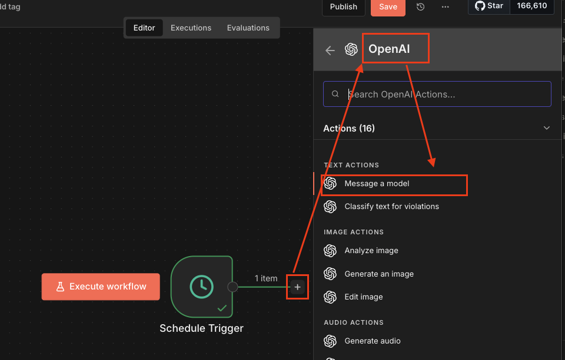Select the Schedule Trigger node
The image size is (565, 360).
pos(202,287)
